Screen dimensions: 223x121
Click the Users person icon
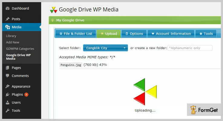(x=8, y=103)
